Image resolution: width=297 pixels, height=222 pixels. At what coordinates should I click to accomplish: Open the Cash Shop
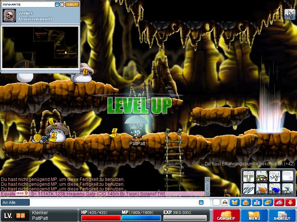(x=226, y=215)
